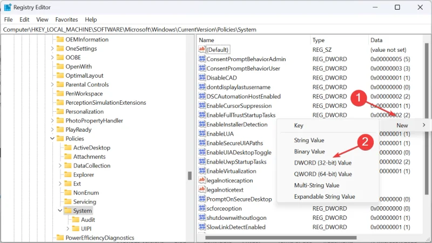Image resolution: width=432 pixels, height=243 pixels.
Task: Collapse the Policies tree node
Action: pos(52,139)
